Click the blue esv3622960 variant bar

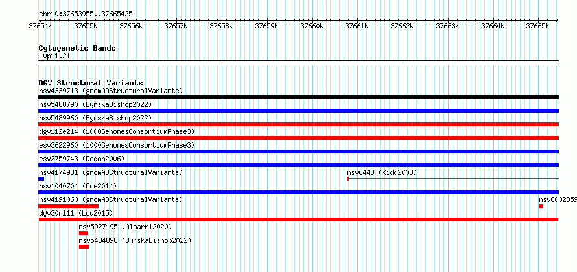(x=298, y=152)
